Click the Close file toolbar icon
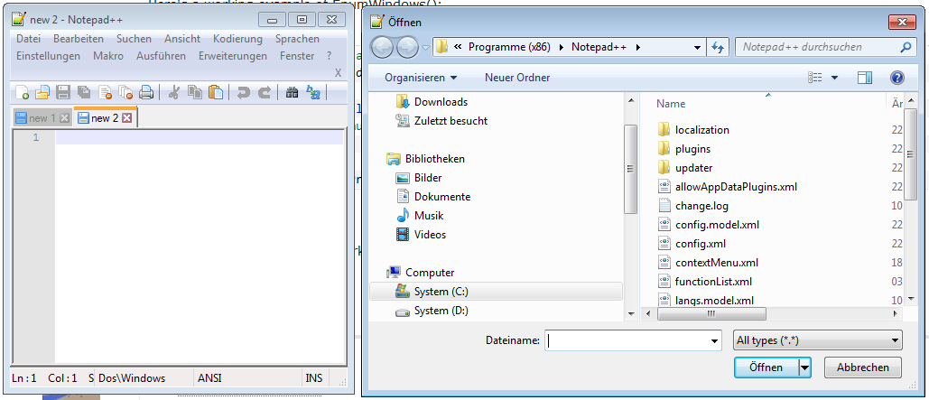929x400 pixels. (105, 92)
